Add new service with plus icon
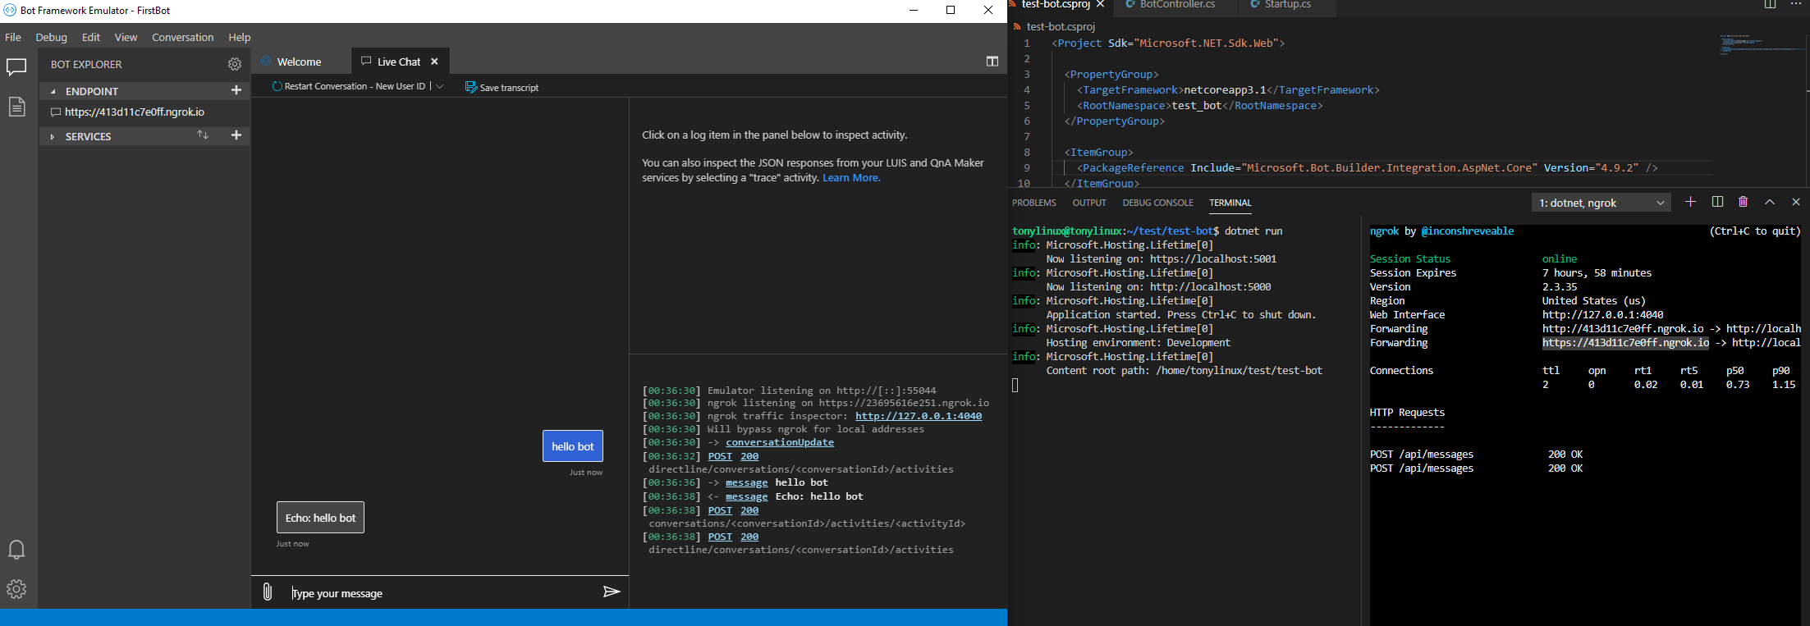The width and height of the screenshot is (1810, 626). pos(236,135)
